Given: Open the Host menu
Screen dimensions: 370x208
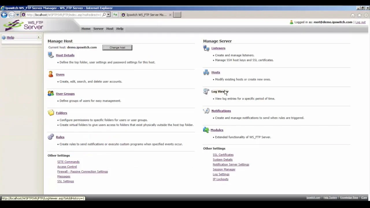Looking at the screenshot, I should click(x=110, y=29).
